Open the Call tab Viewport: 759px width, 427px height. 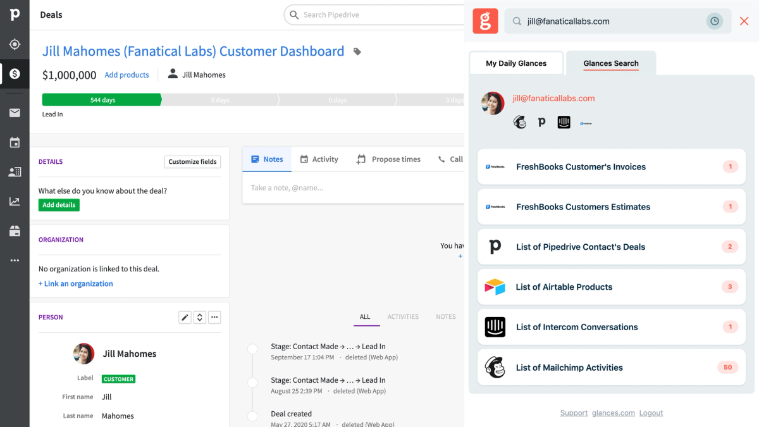[450, 159]
